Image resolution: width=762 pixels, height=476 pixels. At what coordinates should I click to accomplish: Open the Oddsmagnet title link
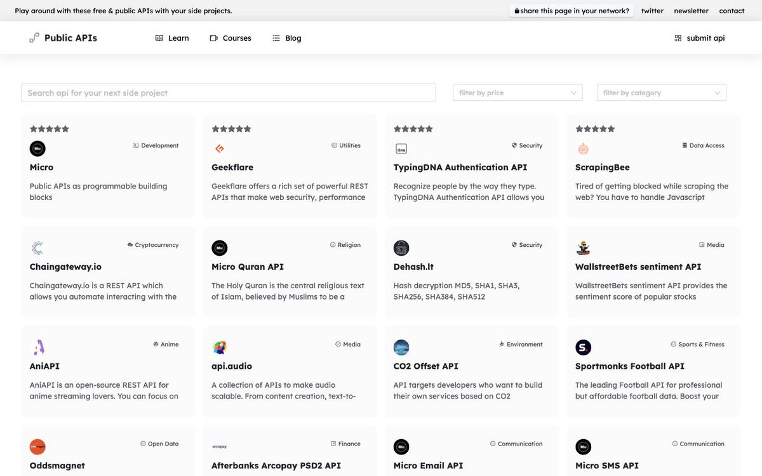point(57,466)
